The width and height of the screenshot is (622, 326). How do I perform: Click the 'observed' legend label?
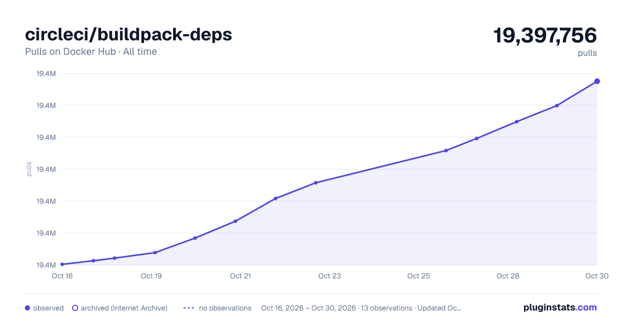click(x=48, y=308)
